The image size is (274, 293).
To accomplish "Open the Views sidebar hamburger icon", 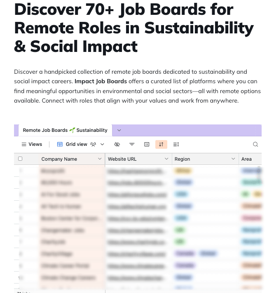I will click(x=23, y=144).
